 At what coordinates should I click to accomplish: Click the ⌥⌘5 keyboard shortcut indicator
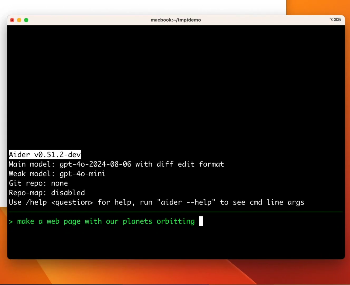pos(335,20)
